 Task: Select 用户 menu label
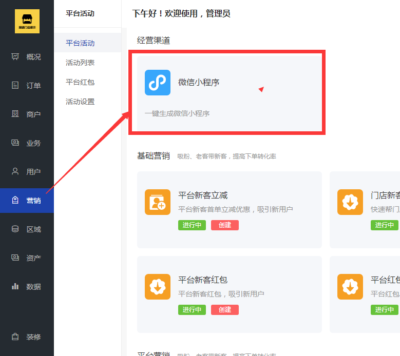(33, 172)
